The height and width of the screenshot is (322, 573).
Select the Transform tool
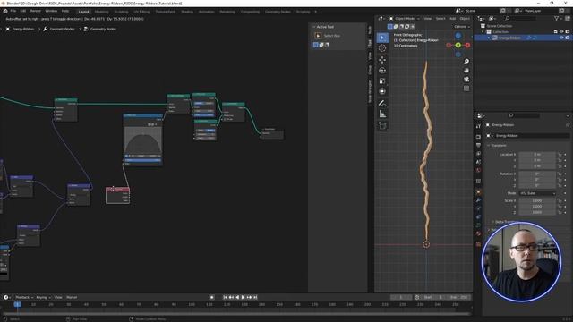pos(382,91)
